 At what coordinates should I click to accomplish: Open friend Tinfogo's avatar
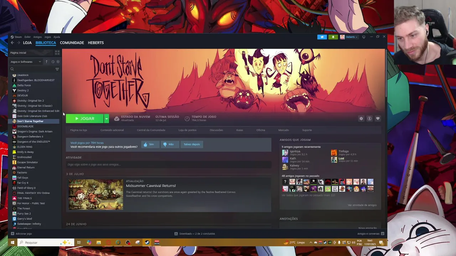tap(334, 153)
